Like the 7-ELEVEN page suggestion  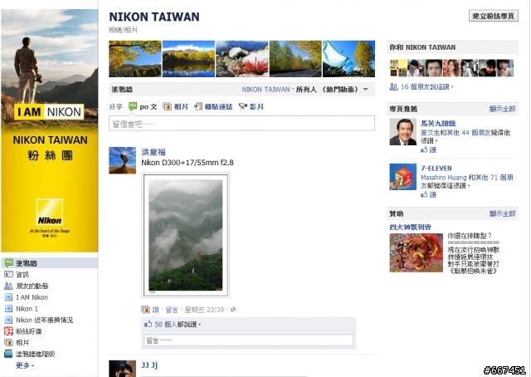click(428, 194)
